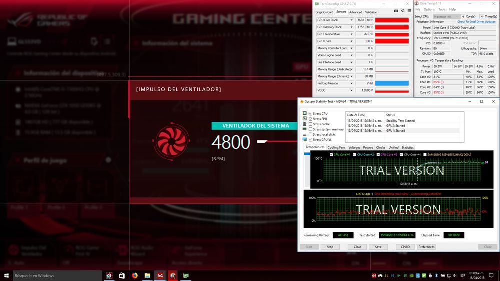Click the Stress system memory icon
This screenshot has width=500, height=281.
[304, 129]
